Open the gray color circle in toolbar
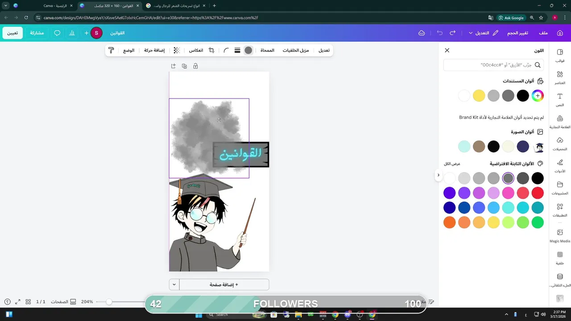 pos(248,50)
